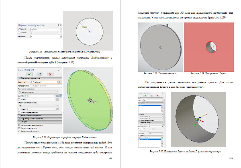
Task: Click the red dot icon beside the route upper list
Action: pyautogui.click(x=162, y=109)
